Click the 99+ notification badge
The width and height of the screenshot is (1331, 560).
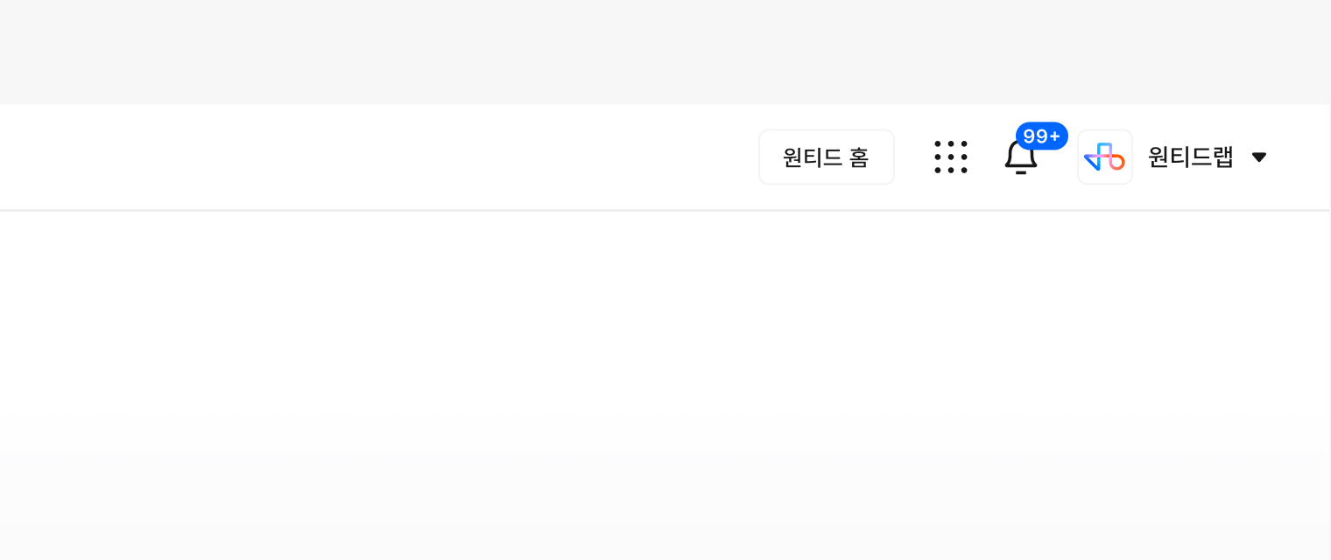point(1041,136)
